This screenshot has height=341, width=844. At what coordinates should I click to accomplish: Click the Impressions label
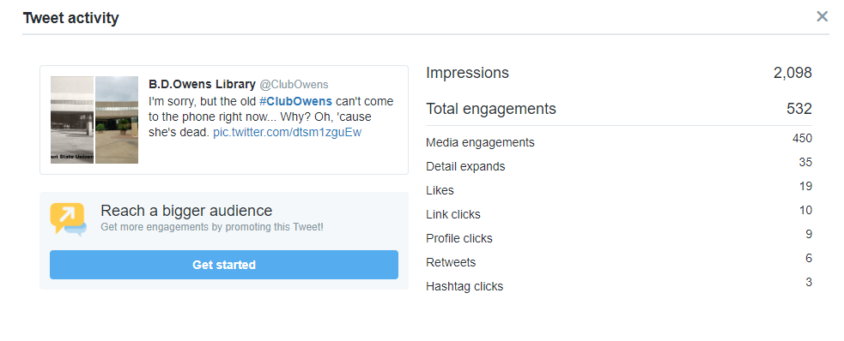click(467, 73)
